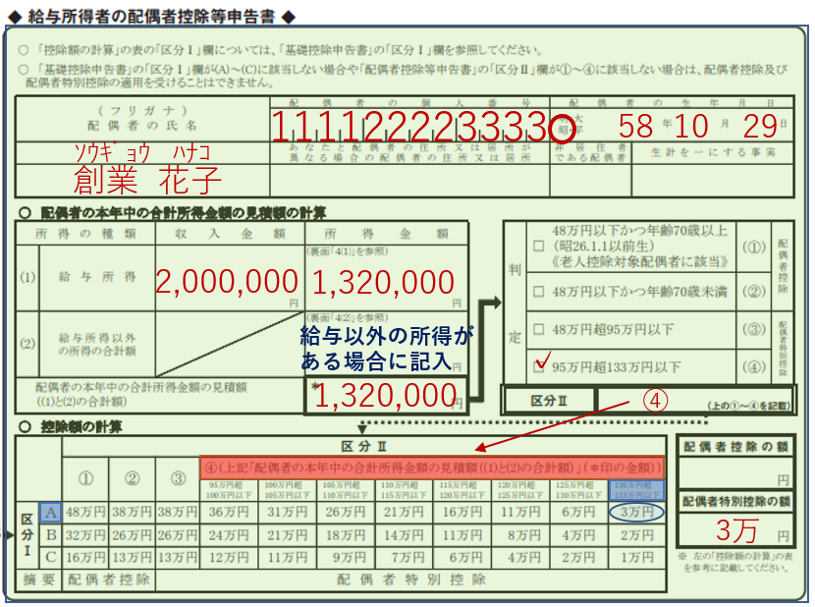815x607 pixels.
Task: Check the 48万円以下かつ年齢70歳以上 checkbox
Action: [537, 244]
